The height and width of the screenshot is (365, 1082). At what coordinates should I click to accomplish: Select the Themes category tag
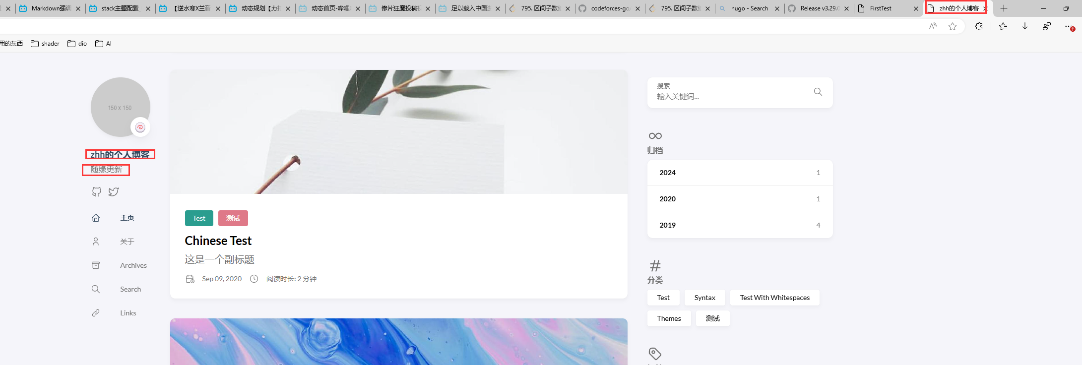coord(669,318)
